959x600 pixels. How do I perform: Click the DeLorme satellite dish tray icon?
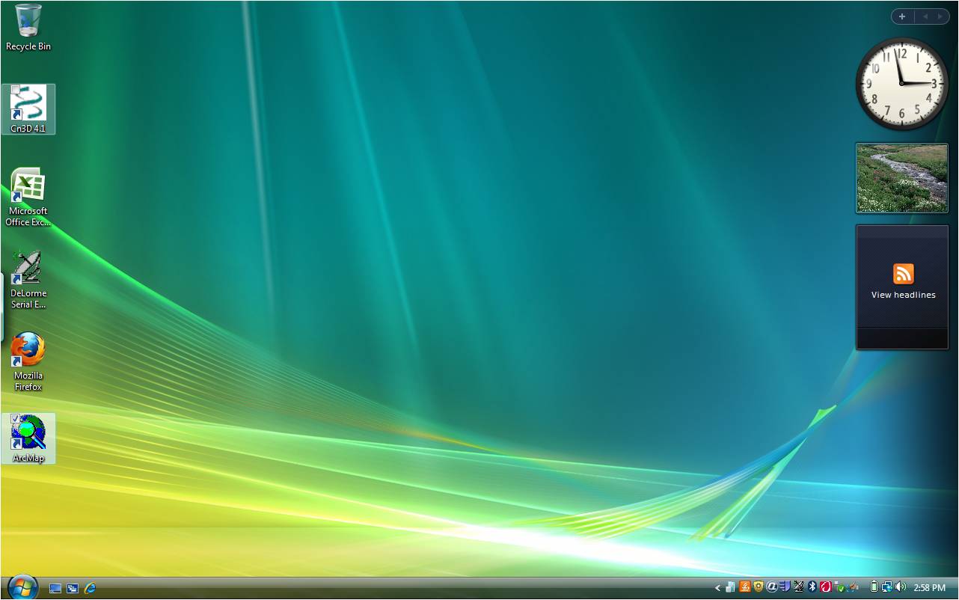coord(799,587)
